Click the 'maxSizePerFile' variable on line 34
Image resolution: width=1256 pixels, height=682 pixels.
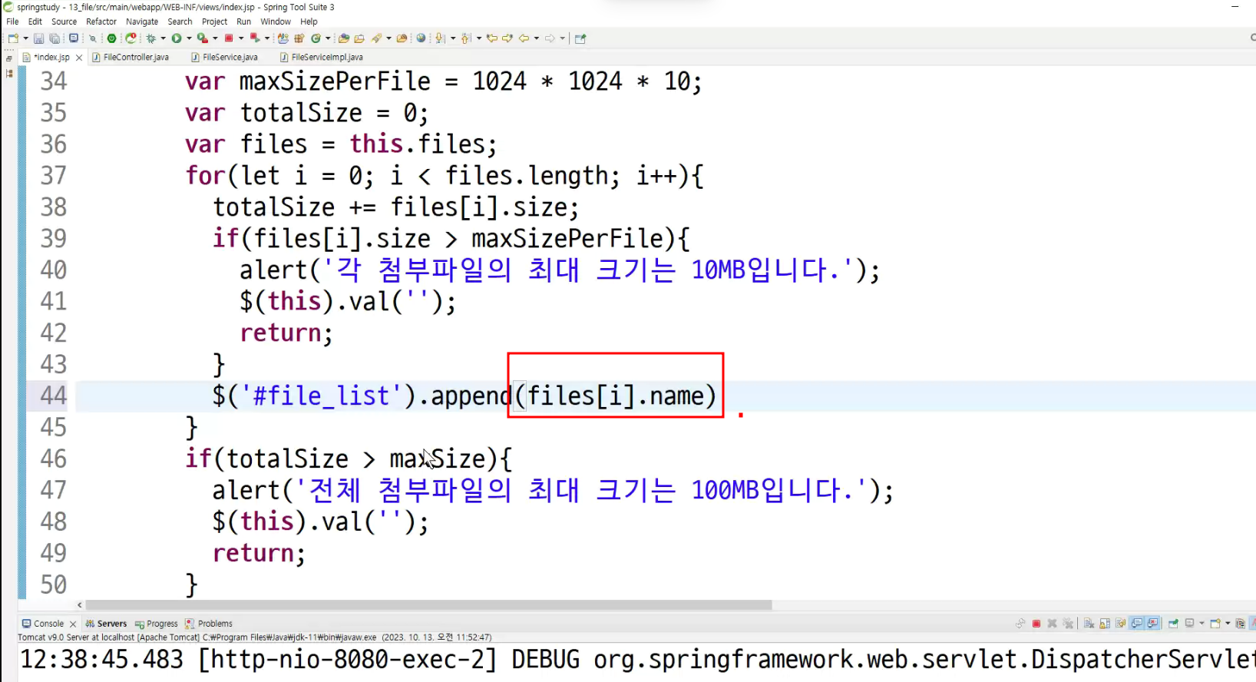(335, 81)
